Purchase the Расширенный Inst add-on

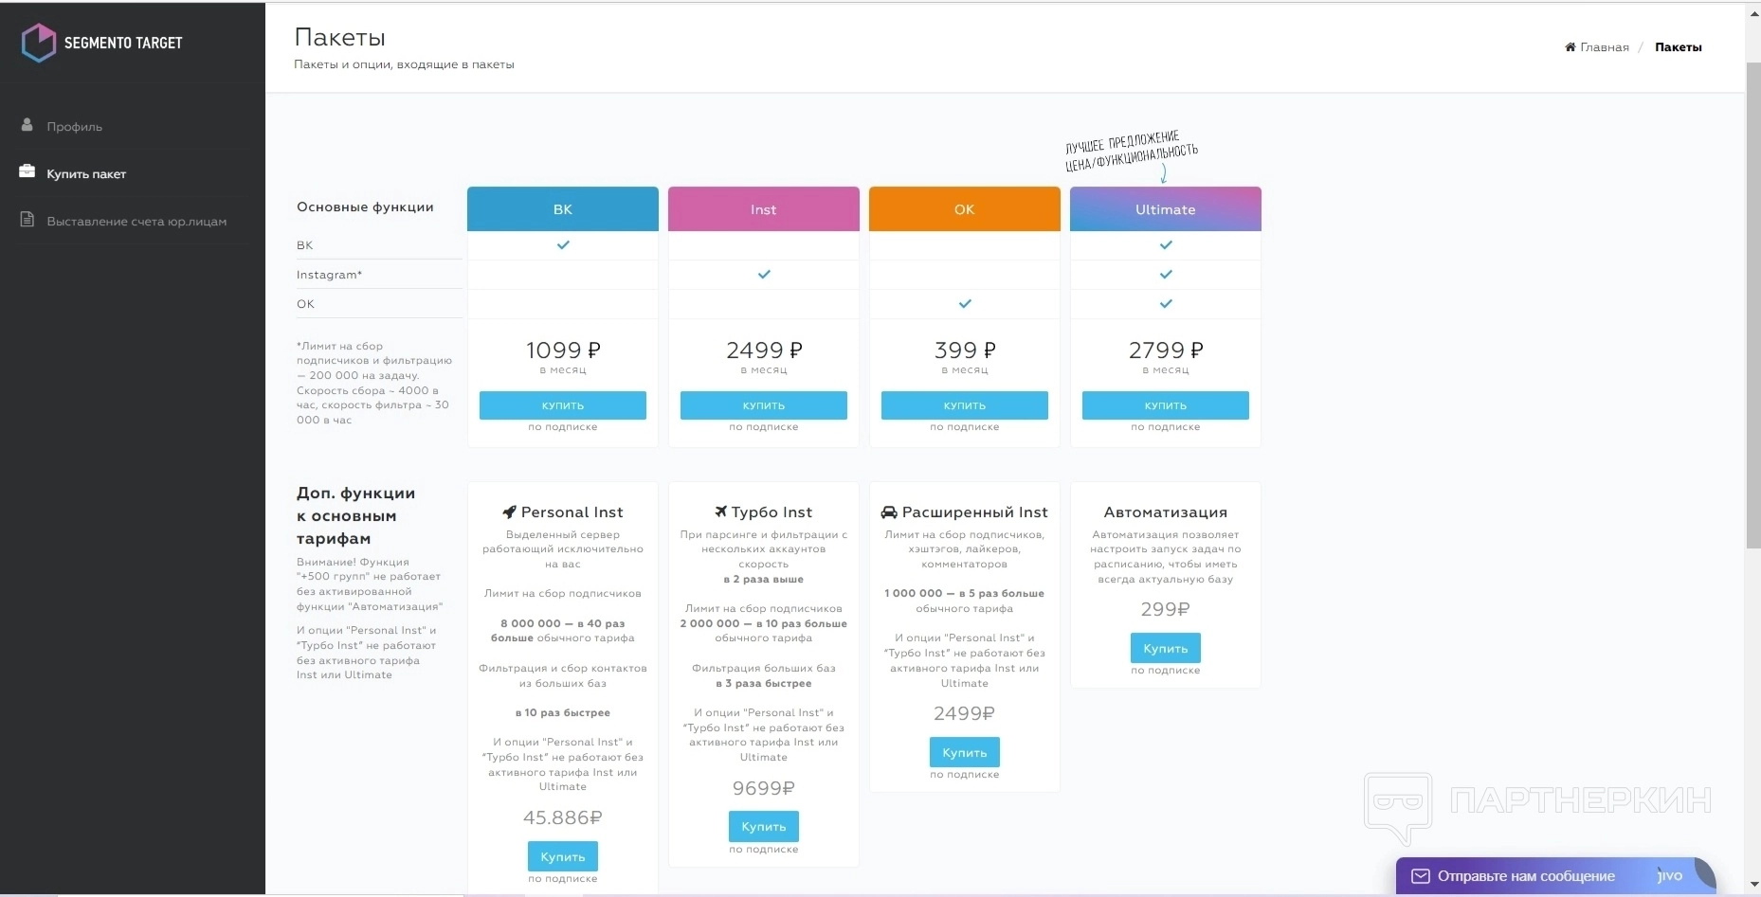964,753
